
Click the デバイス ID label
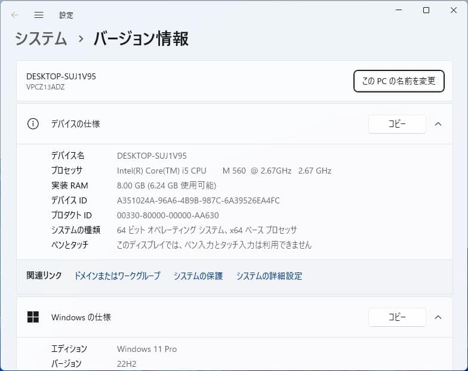[x=69, y=200]
